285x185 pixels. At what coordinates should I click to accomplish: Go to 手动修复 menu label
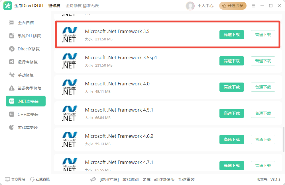pyautogui.click(x=26, y=75)
